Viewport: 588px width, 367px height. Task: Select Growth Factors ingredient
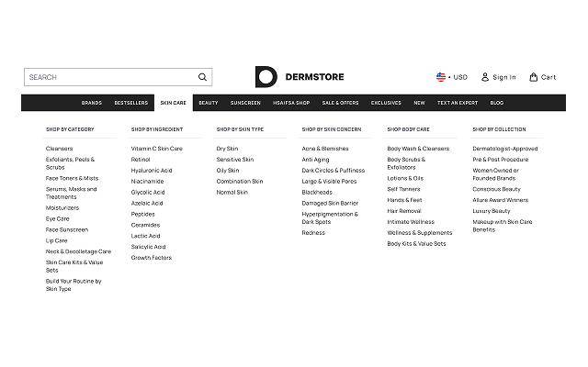pos(151,257)
